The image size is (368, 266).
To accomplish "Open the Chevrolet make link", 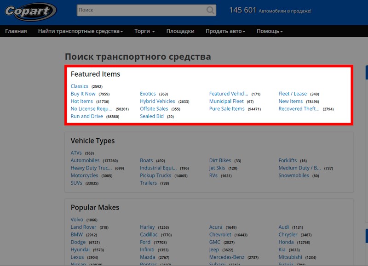I will tap(220, 235).
